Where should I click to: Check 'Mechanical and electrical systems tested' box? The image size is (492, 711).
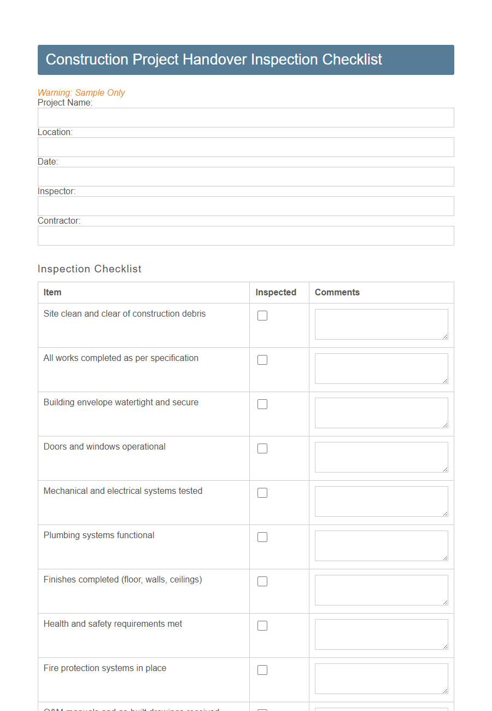click(x=262, y=493)
